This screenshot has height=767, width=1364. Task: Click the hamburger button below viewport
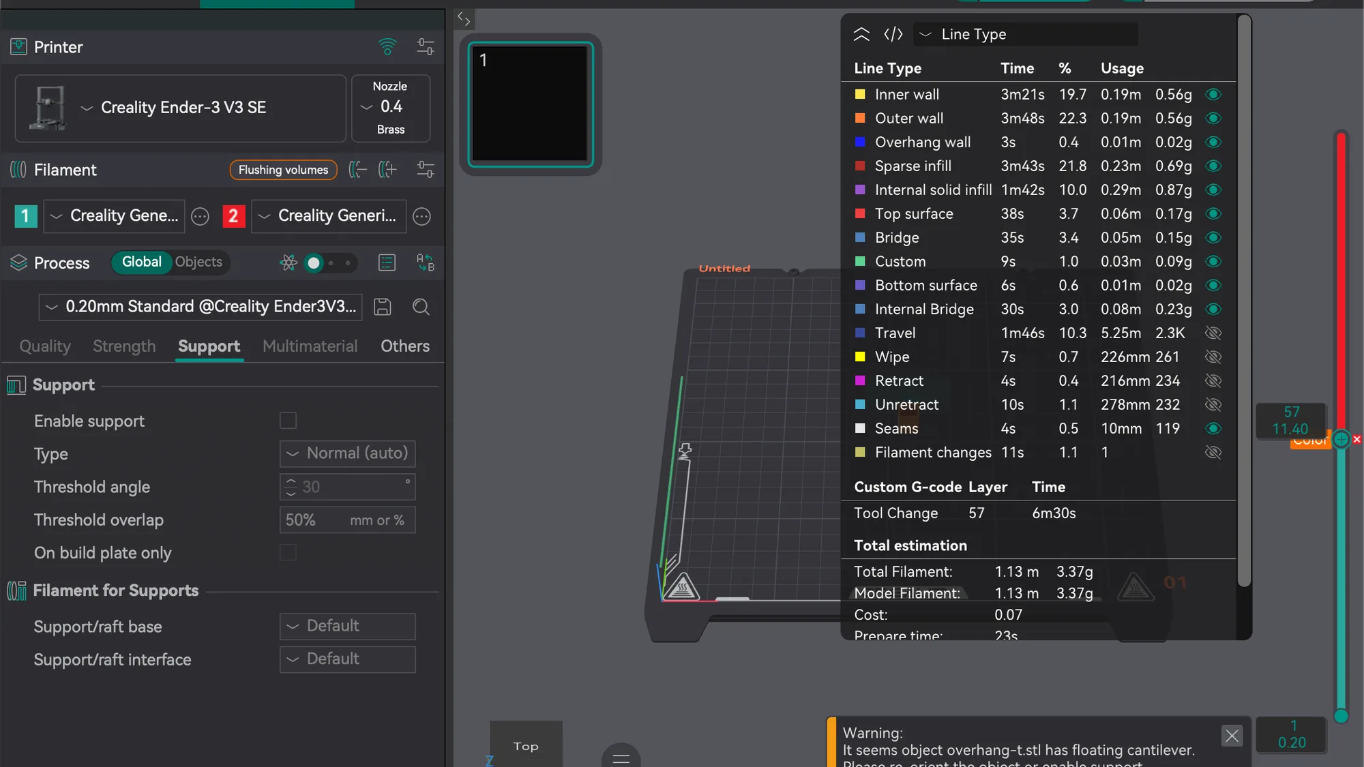(x=621, y=758)
